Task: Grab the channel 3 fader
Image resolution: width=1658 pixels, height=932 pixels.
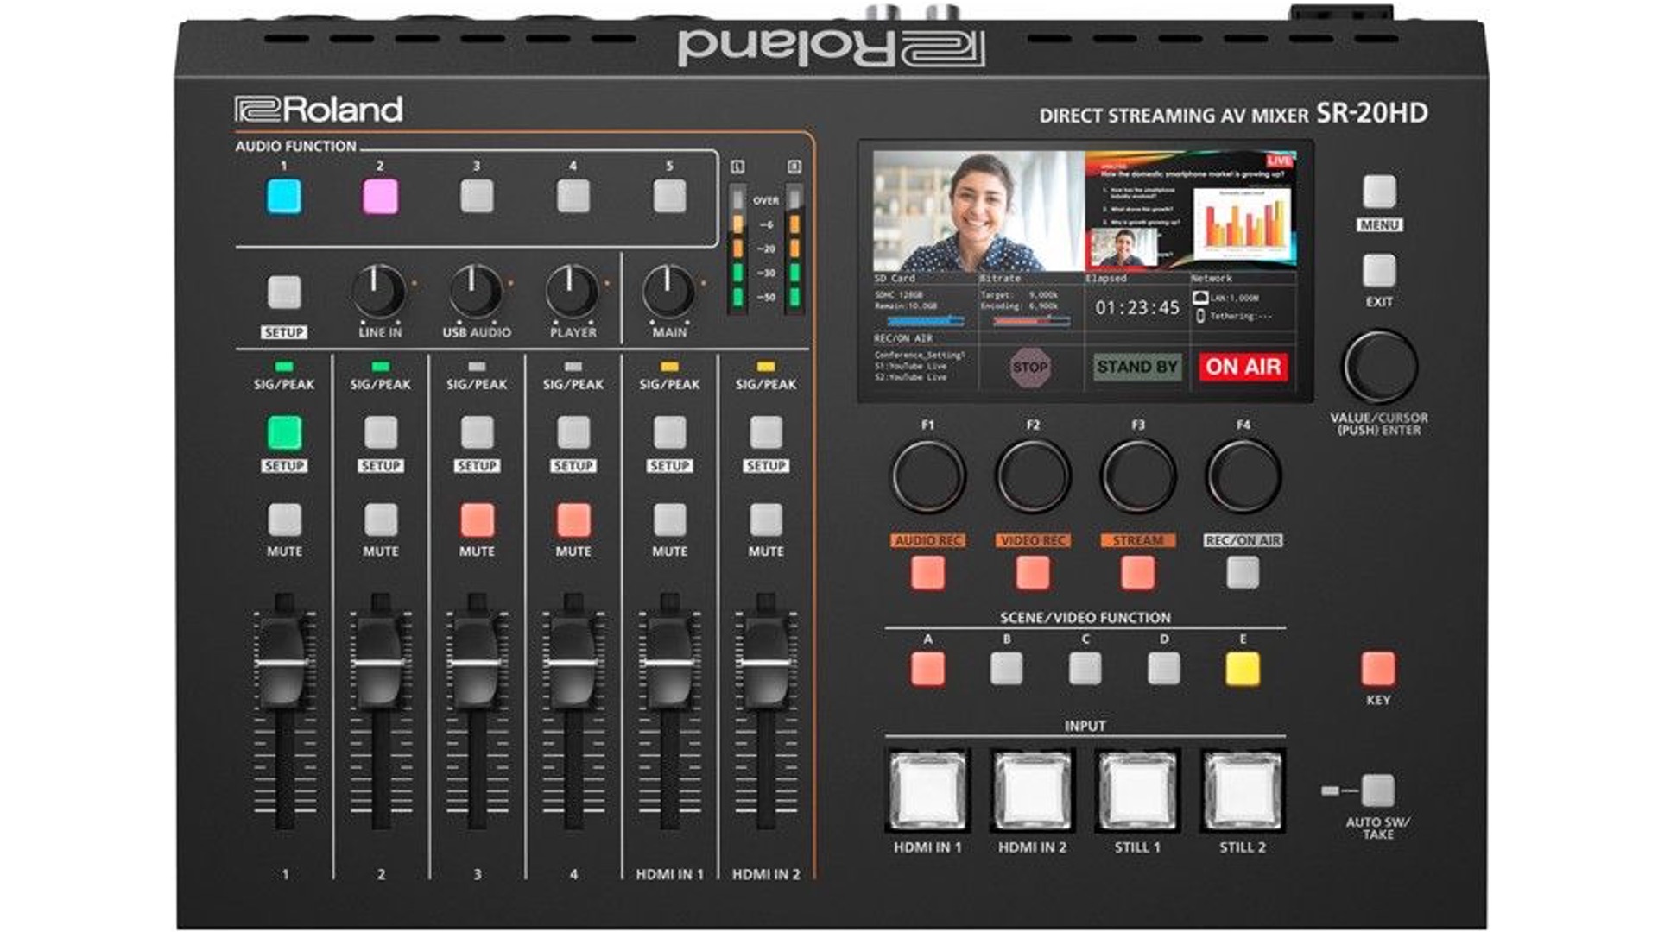Action: pos(476,663)
